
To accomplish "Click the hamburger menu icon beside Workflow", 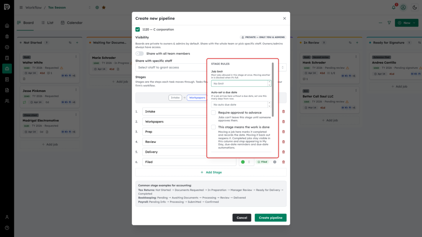I will 21,7.
